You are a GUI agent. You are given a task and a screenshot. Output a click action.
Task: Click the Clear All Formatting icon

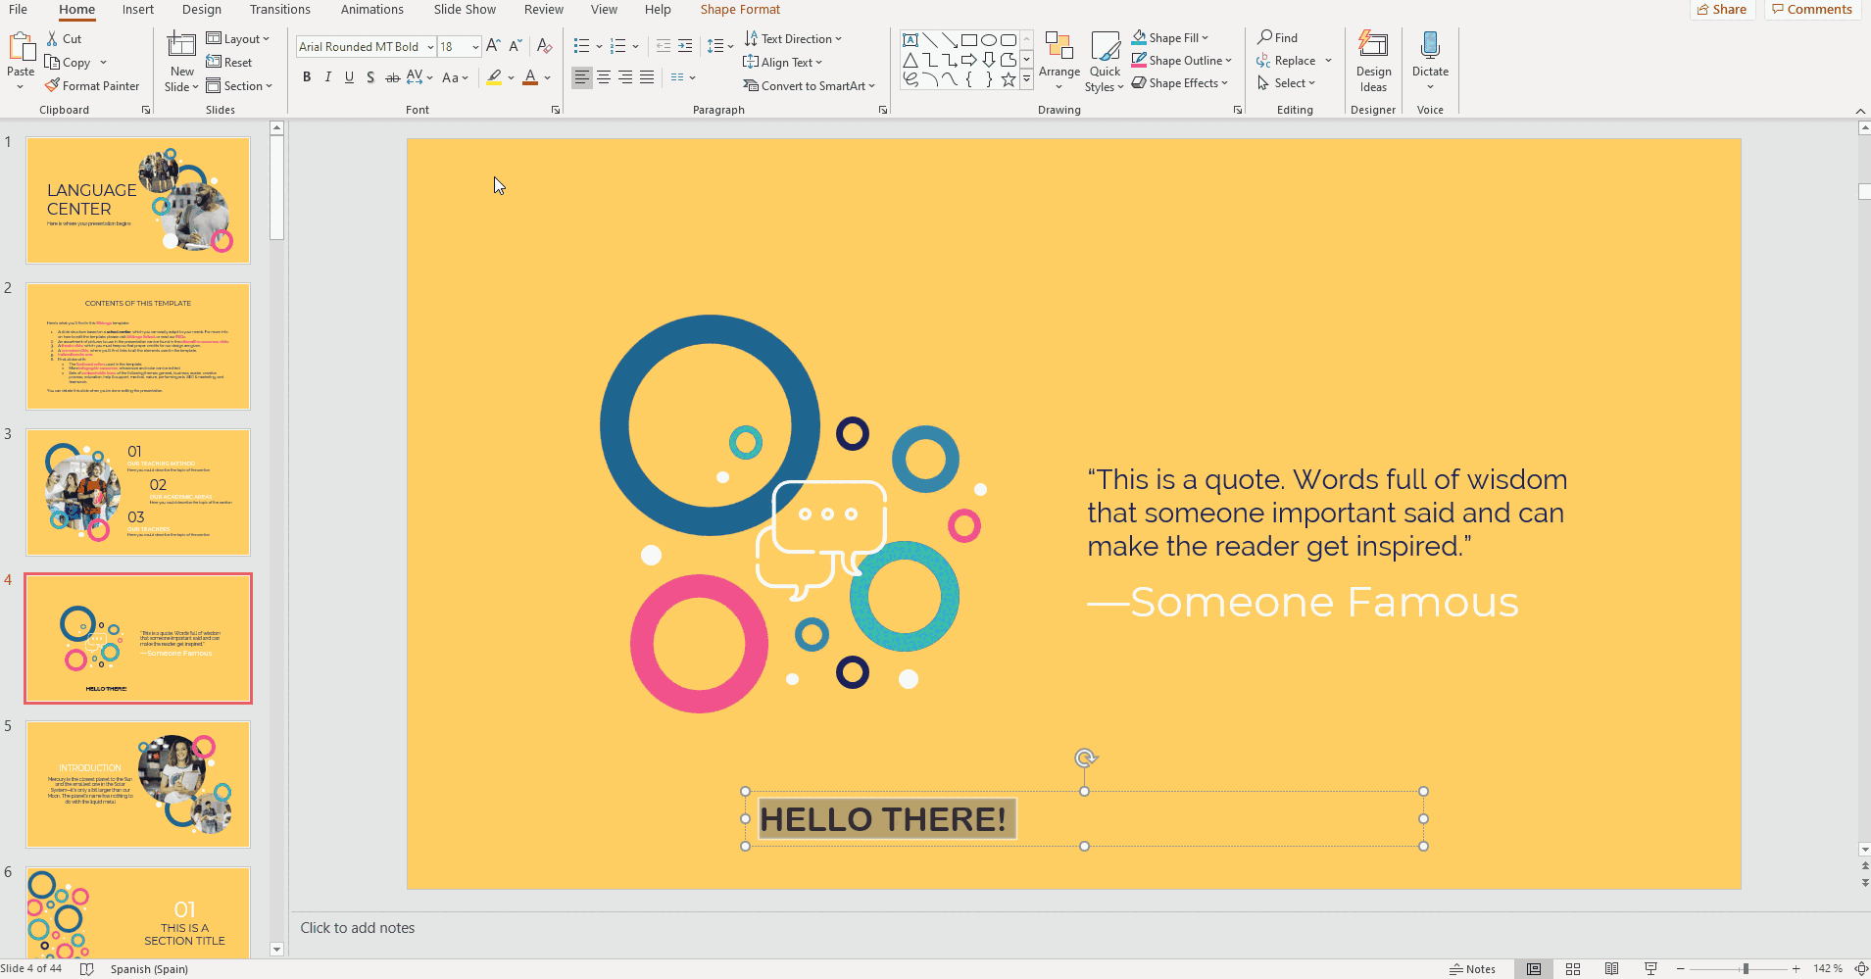[545, 46]
